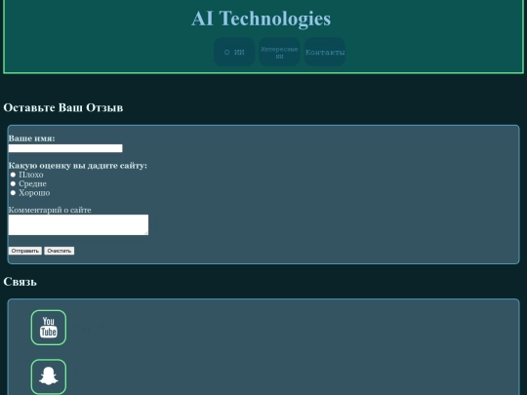The width and height of the screenshot is (527, 395).
Task: Open the "Интересные ИИ" navigation item
Action: click(x=279, y=52)
